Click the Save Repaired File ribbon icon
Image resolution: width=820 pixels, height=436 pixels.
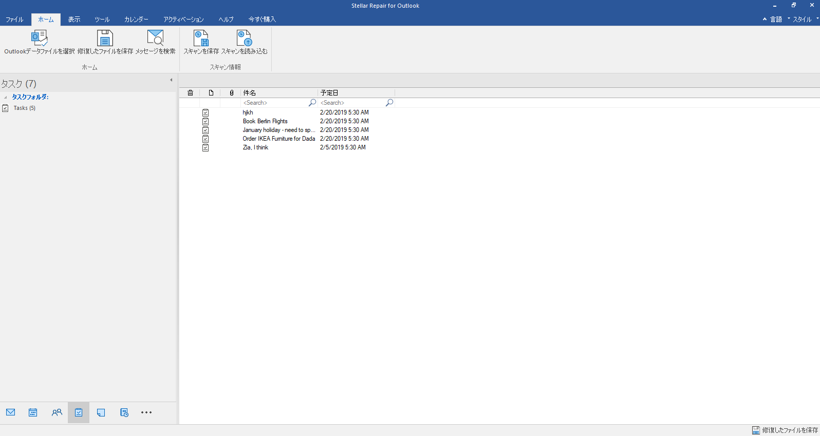click(x=105, y=38)
